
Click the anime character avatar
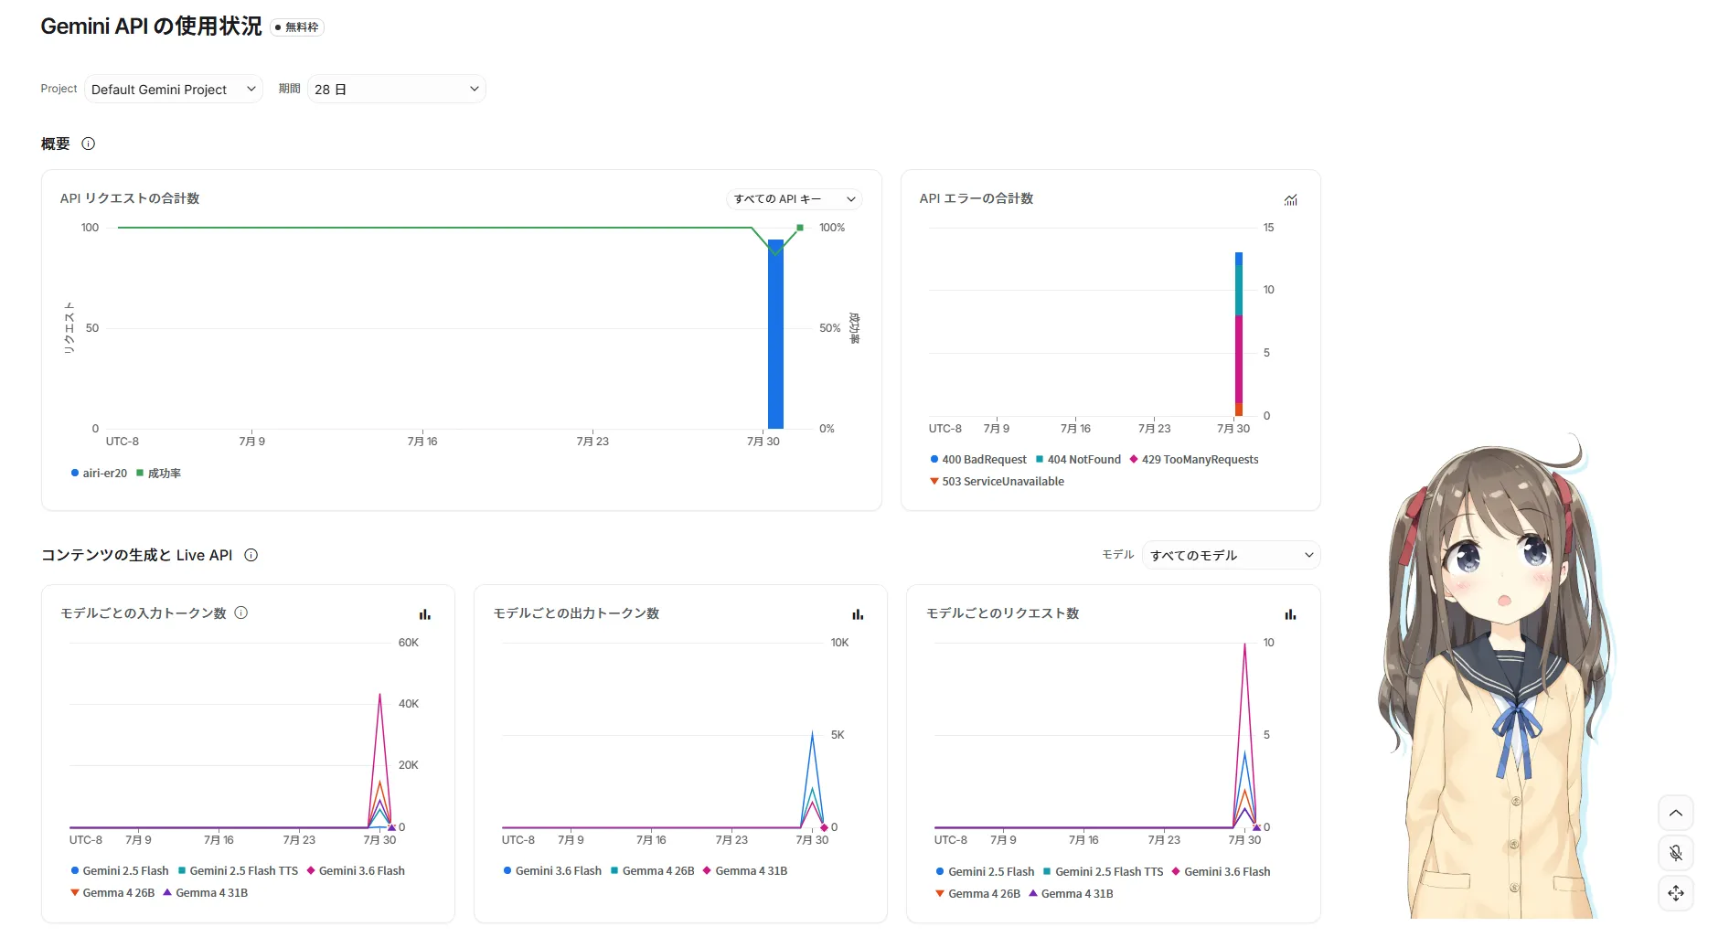(1497, 676)
